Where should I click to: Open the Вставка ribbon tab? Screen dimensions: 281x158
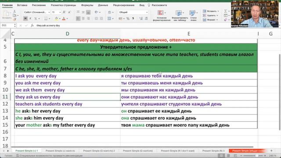tap(22, 5)
